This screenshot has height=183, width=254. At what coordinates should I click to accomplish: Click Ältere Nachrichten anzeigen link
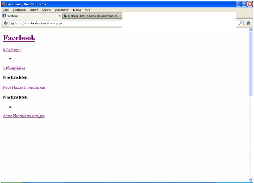pyautogui.click(x=23, y=116)
